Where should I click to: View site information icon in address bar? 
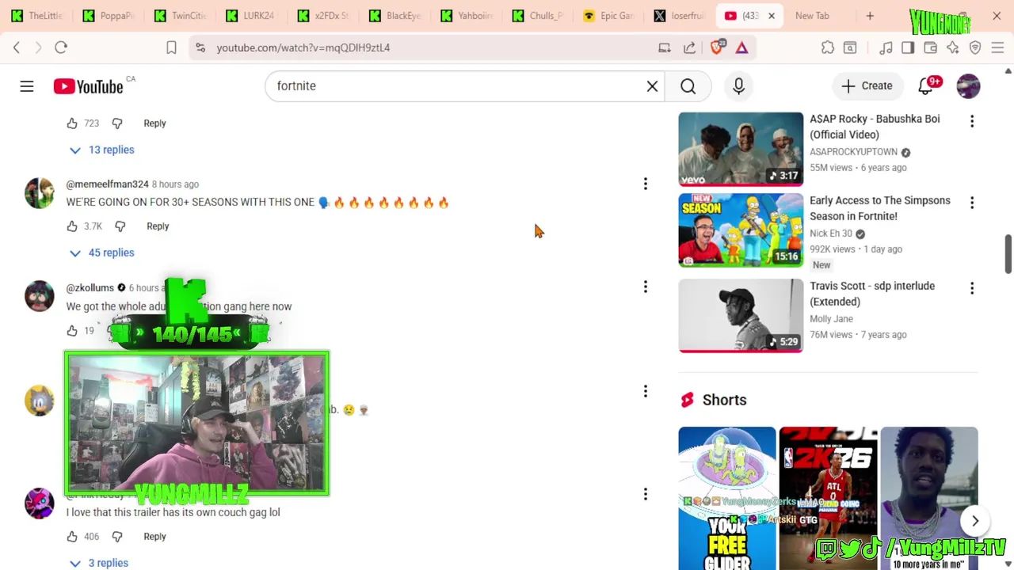click(200, 47)
